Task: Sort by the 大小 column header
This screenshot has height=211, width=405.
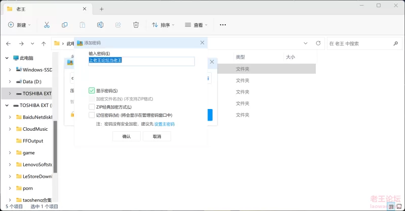Action: click(x=290, y=57)
